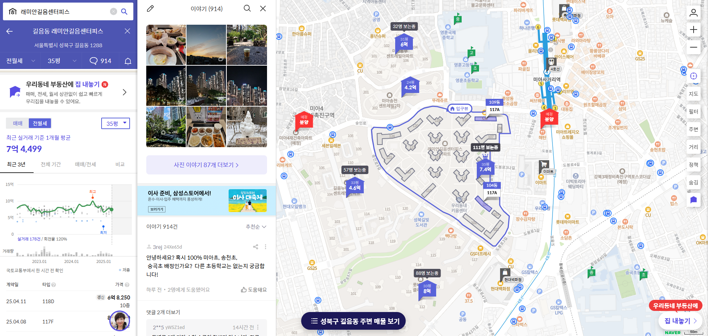Click the 104동 117A building label

(x=492, y=189)
